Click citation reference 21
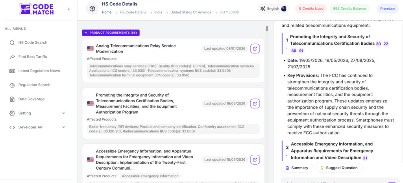 365,158
